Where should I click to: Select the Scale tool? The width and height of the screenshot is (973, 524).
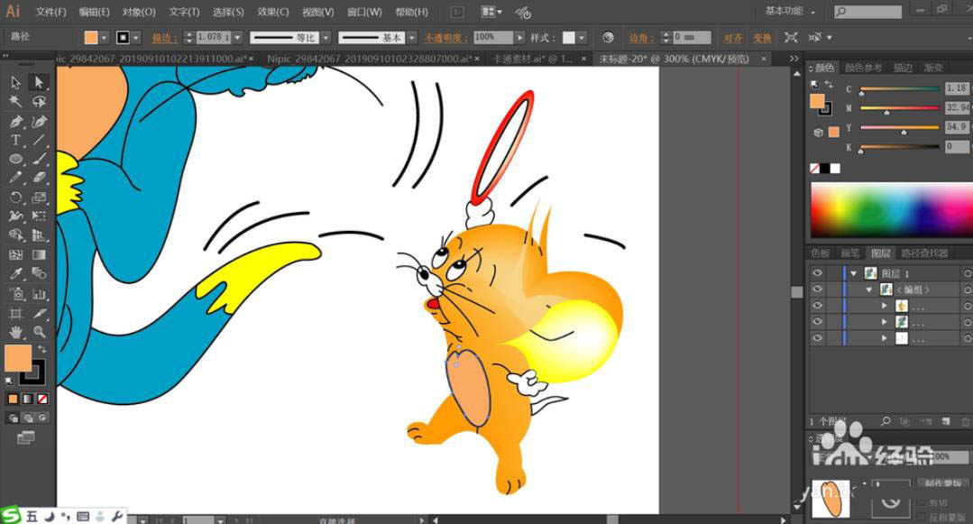tap(39, 198)
